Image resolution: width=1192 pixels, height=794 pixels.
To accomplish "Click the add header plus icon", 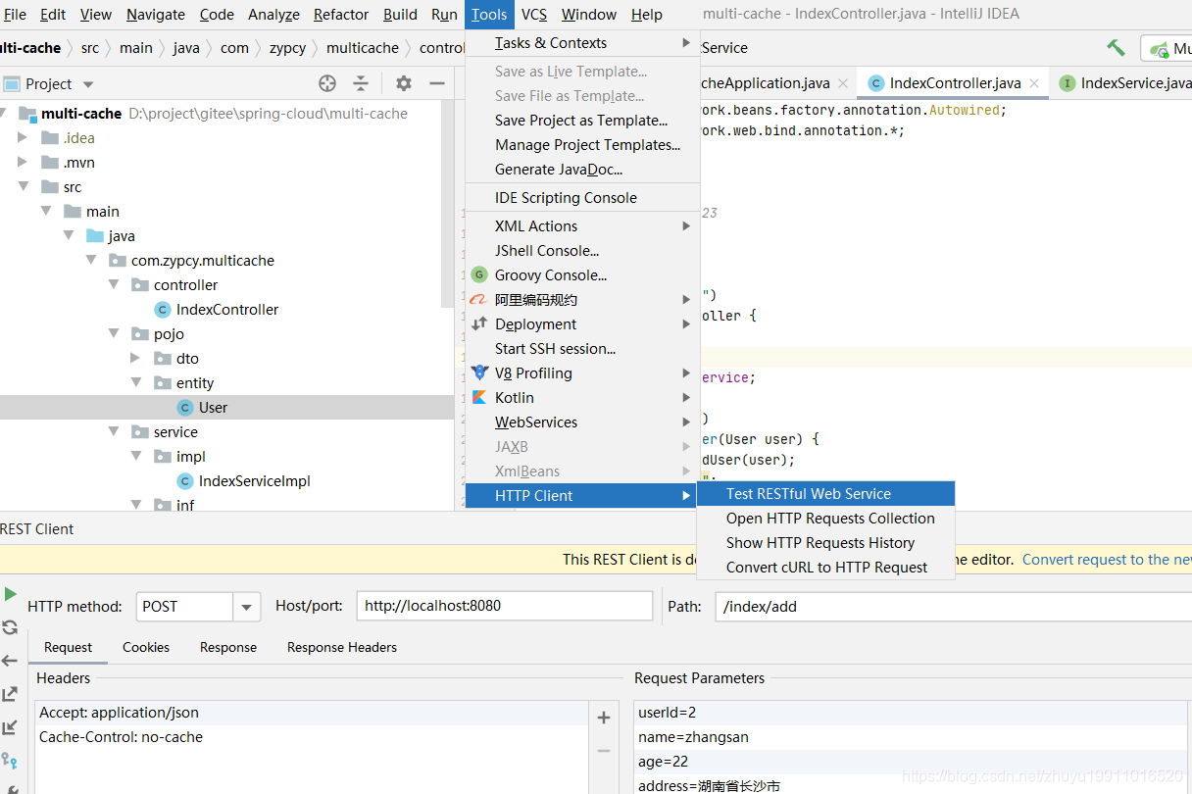I will click(604, 718).
